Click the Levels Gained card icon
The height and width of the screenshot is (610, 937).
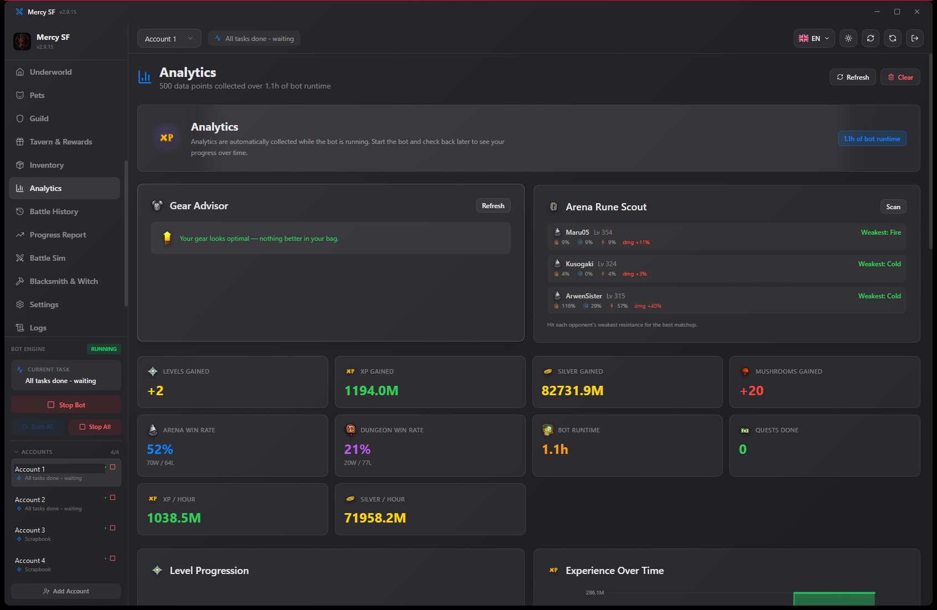tap(153, 371)
